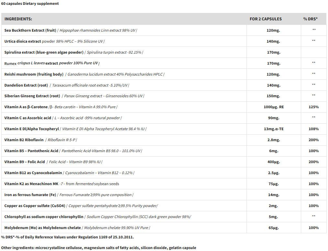Click the INGREDIENTS column header
The image size is (328, 251).
(18, 19)
